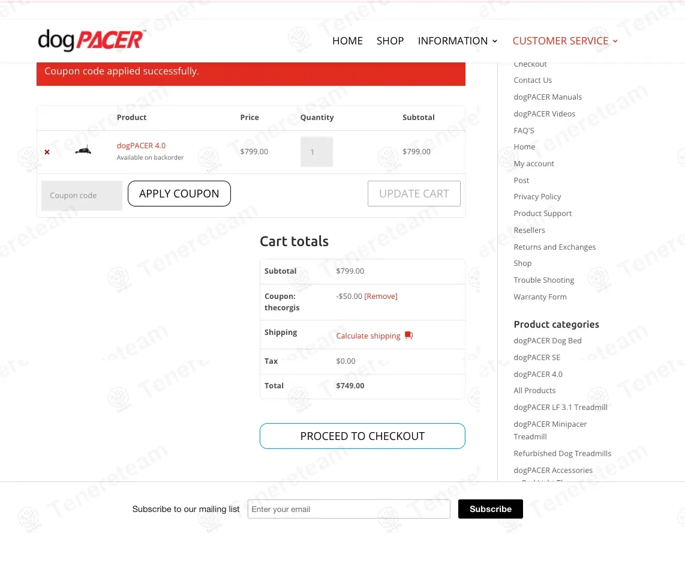Viewport: 685px width, 563px height.
Task: Open Refurbished Dog Treadmills category
Action: pyautogui.click(x=562, y=453)
